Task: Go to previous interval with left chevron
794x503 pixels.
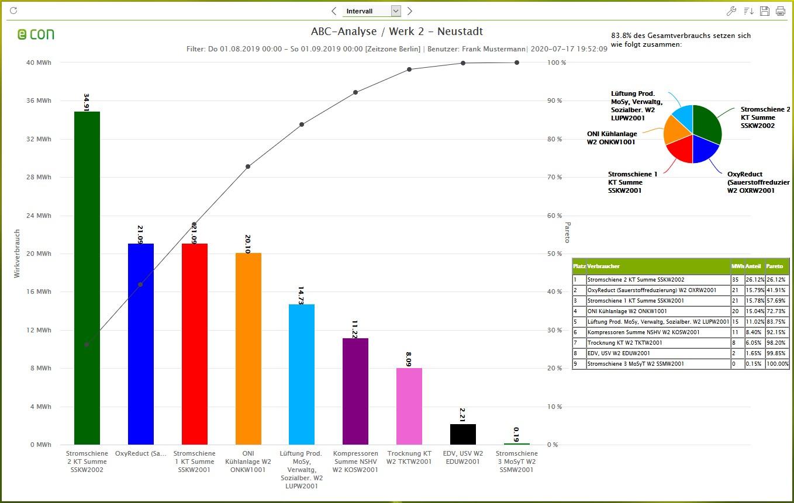Action: coord(334,11)
